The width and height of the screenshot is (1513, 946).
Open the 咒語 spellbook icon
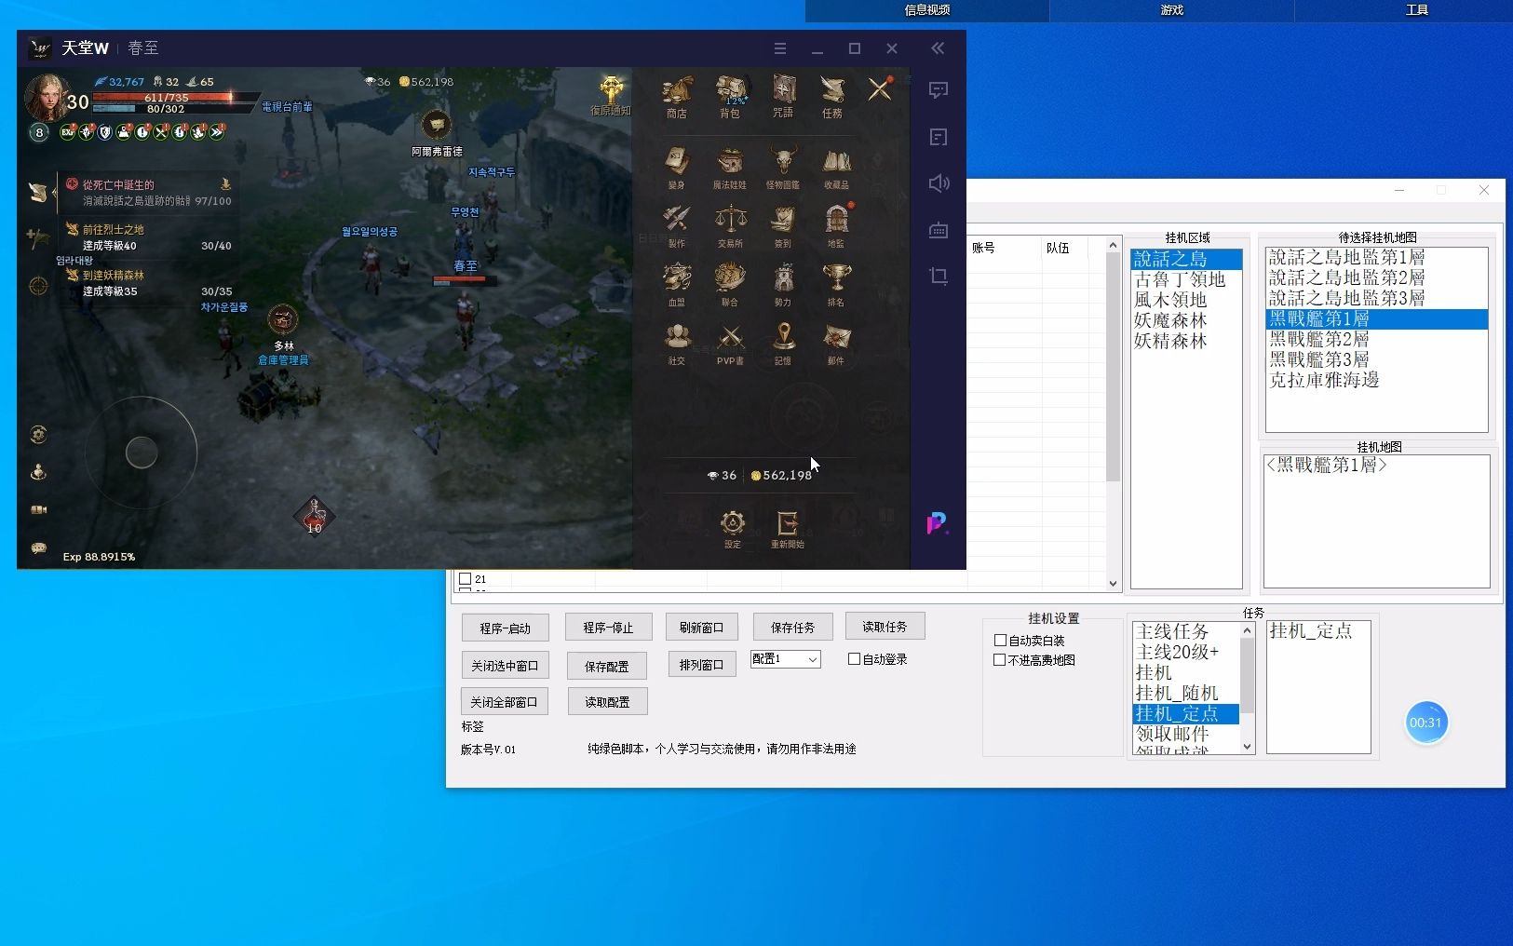783,96
